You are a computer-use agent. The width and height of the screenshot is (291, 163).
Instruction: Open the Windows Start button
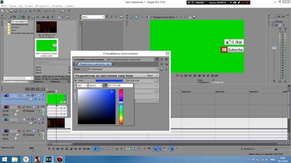tap(4, 159)
